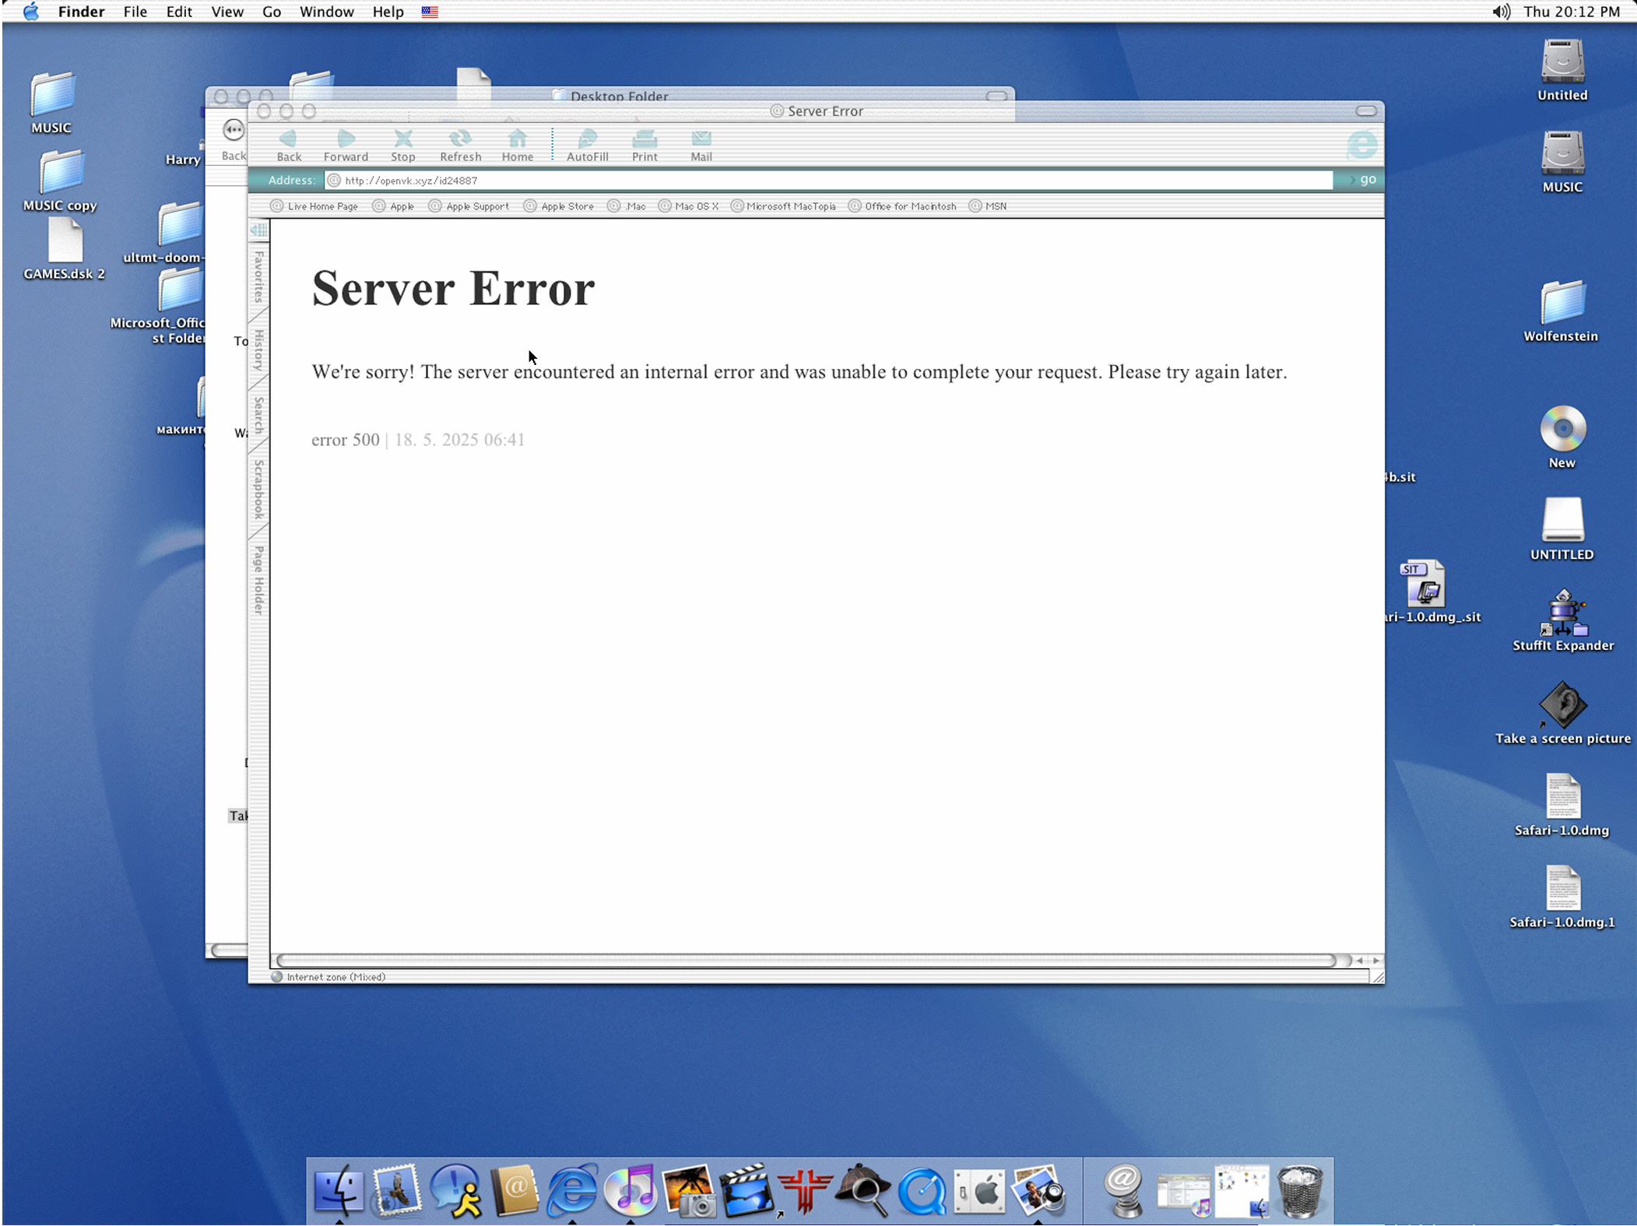Launch Sherlock from the Dock
The height and width of the screenshot is (1226, 1637).
[x=863, y=1190]
